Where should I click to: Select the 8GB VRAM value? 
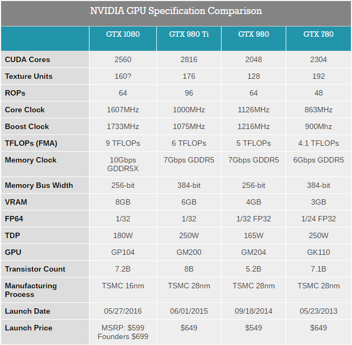pos(123,202)
